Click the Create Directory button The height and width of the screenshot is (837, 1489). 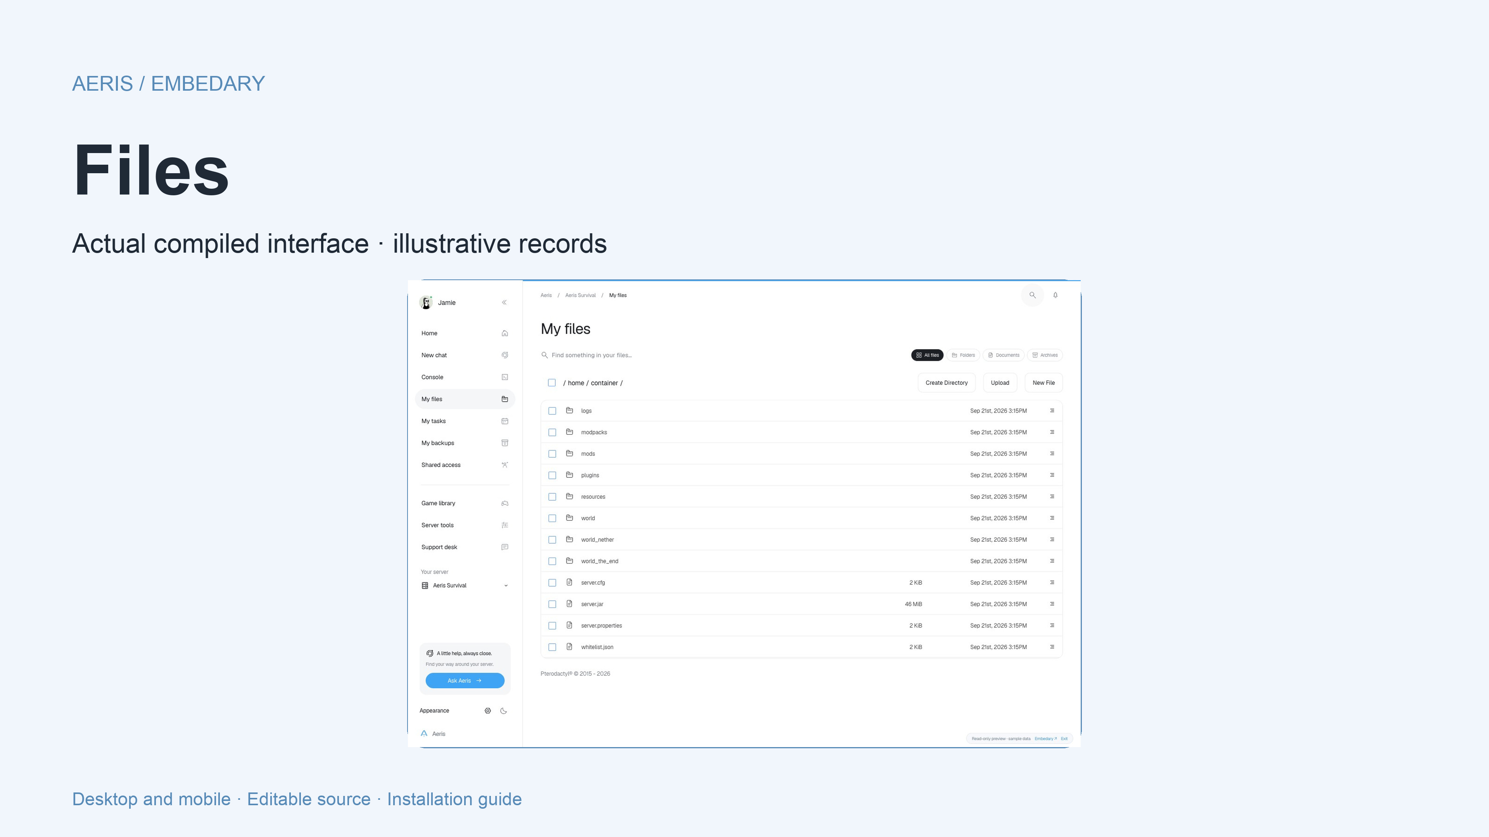click(x=946, y=383)
